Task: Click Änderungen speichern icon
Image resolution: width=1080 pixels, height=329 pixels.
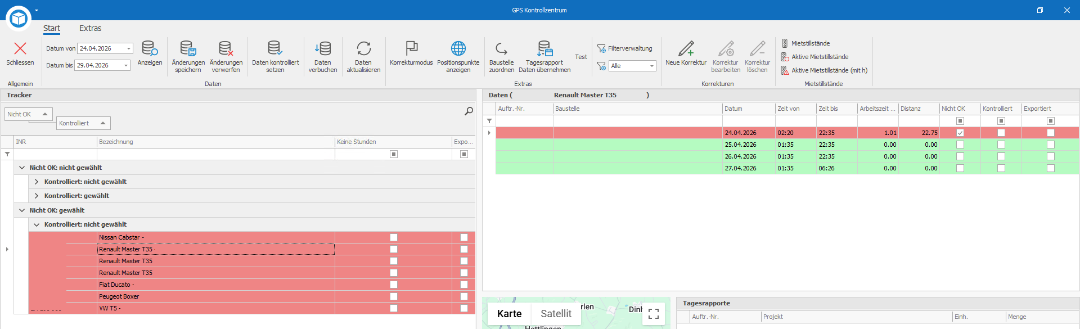Action: coord(188,48)
